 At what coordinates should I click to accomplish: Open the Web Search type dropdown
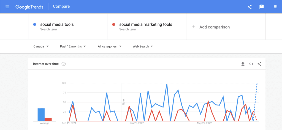coord(143,47)
